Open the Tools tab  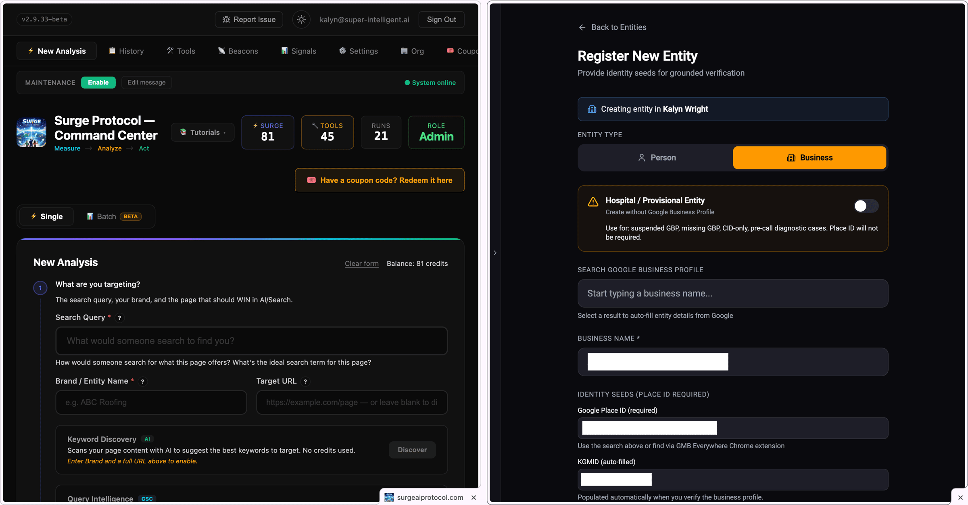181,51
